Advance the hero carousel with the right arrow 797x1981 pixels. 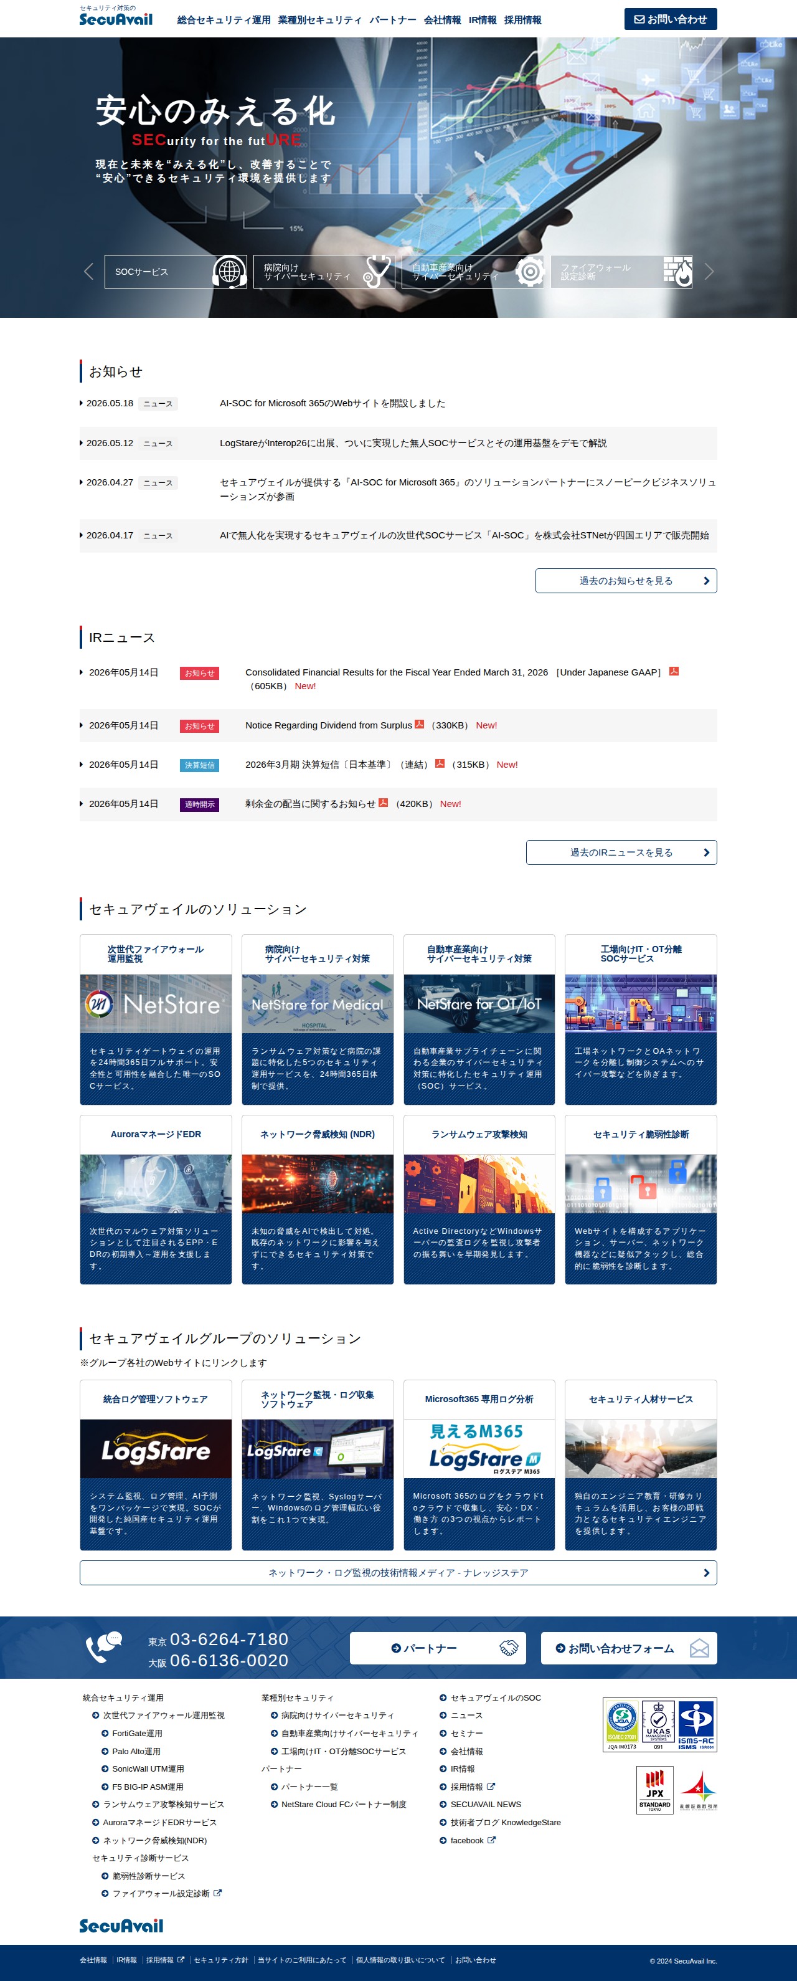tap(709, 272)
